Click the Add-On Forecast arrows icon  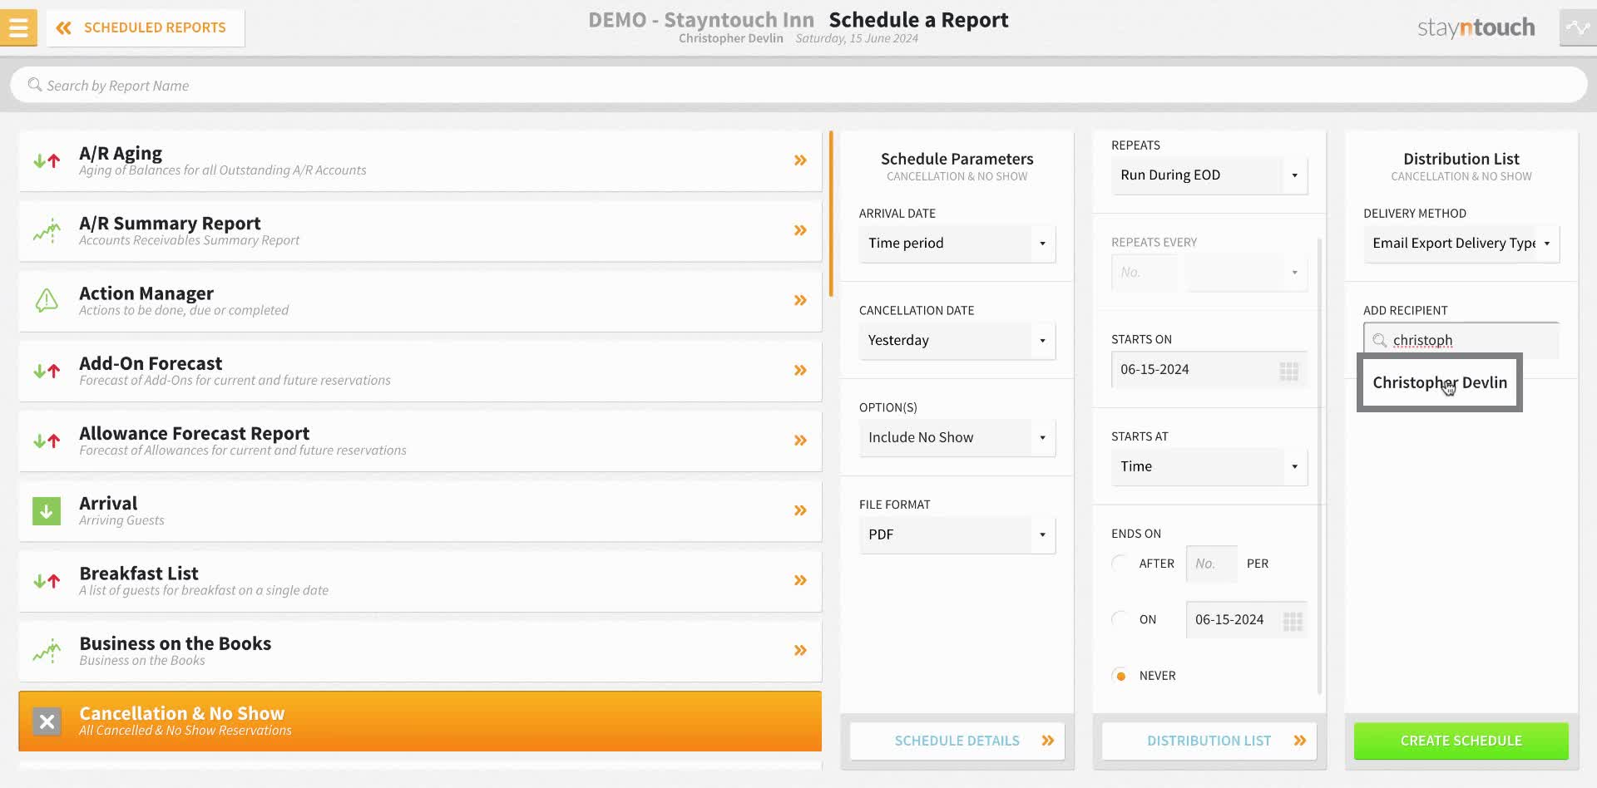[47, 371]
